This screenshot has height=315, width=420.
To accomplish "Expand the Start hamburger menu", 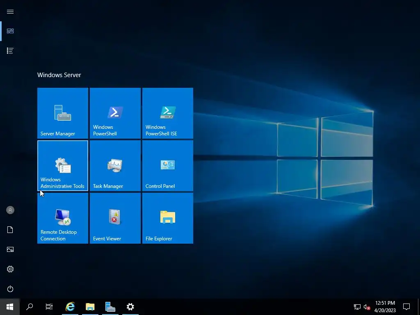I will coord(10,11).
